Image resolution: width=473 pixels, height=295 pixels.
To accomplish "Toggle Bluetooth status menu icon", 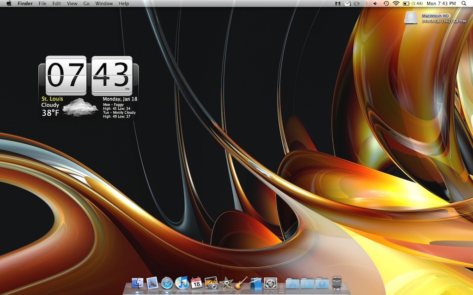I will (x=365, y=4).
